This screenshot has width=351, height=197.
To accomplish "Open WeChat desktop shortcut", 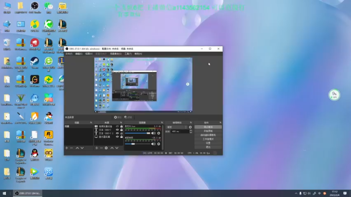I will [x=49, y=7].
